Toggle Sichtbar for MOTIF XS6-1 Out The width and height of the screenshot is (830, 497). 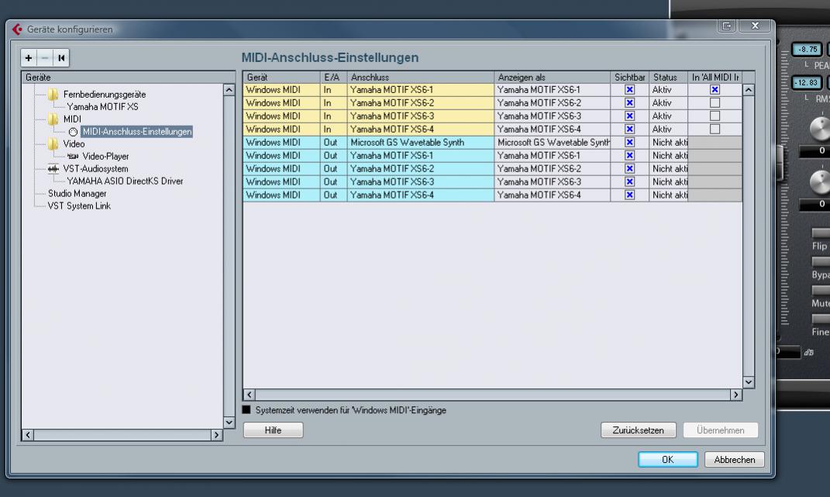[629, 156]
